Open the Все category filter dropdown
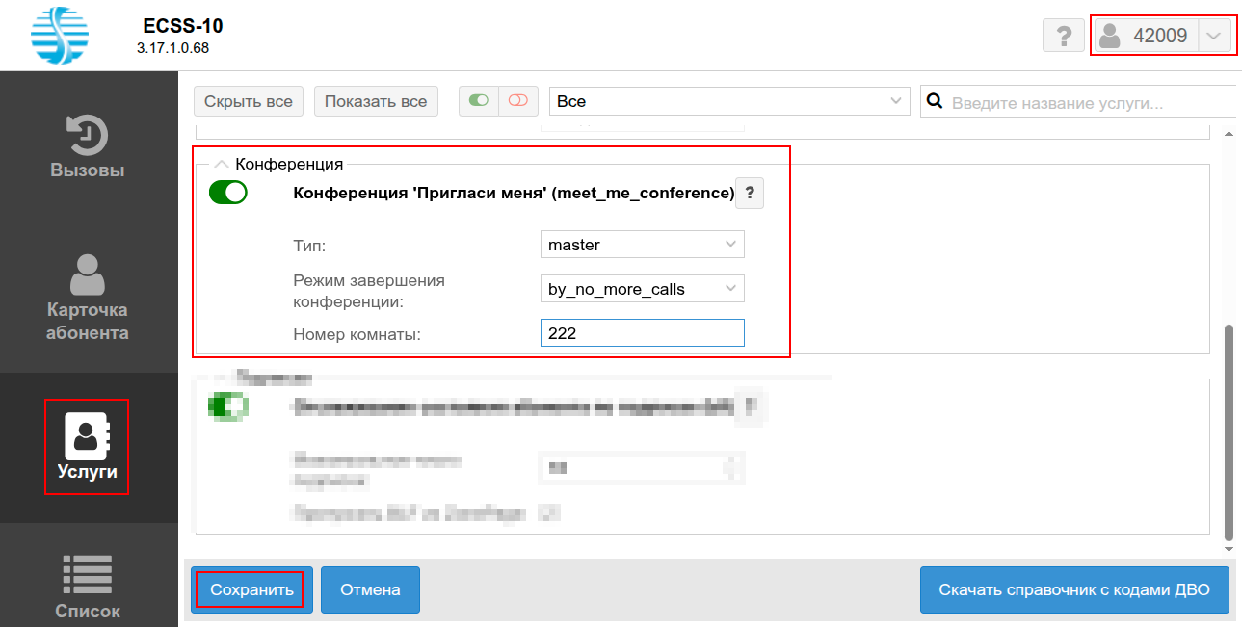1242x627 pixels. click(728, 101)
